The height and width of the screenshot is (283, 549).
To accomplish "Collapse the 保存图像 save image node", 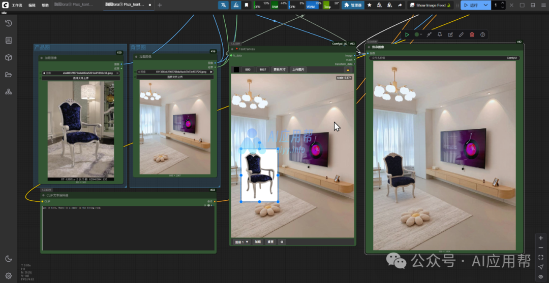I will 369,47.
